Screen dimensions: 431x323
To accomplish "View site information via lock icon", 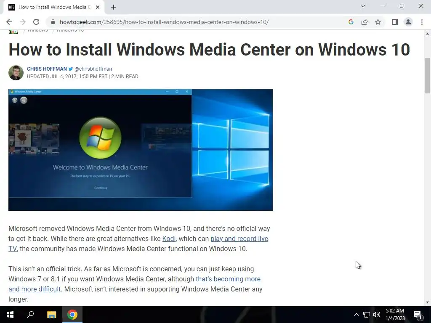I will tap(53, 22).
